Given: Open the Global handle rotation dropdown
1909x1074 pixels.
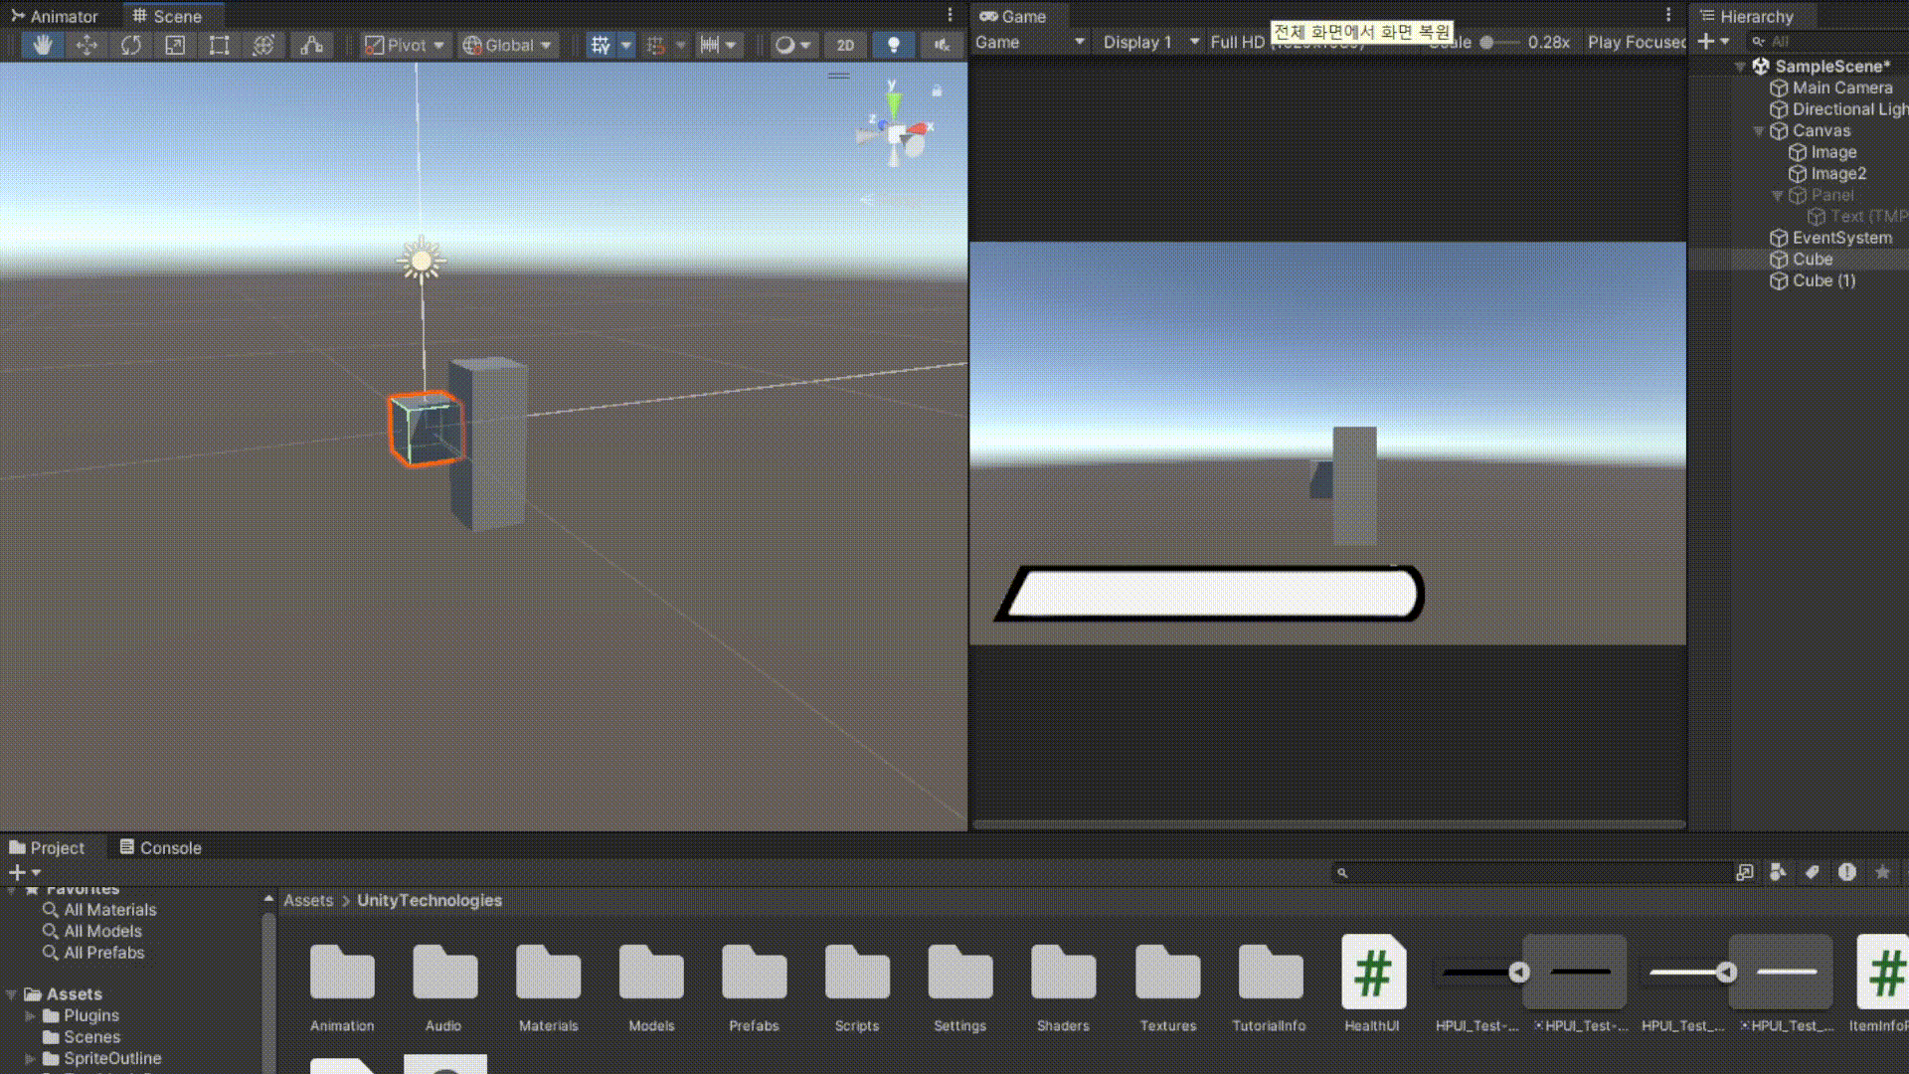Looking at the screenshot, I should point(508,45).
